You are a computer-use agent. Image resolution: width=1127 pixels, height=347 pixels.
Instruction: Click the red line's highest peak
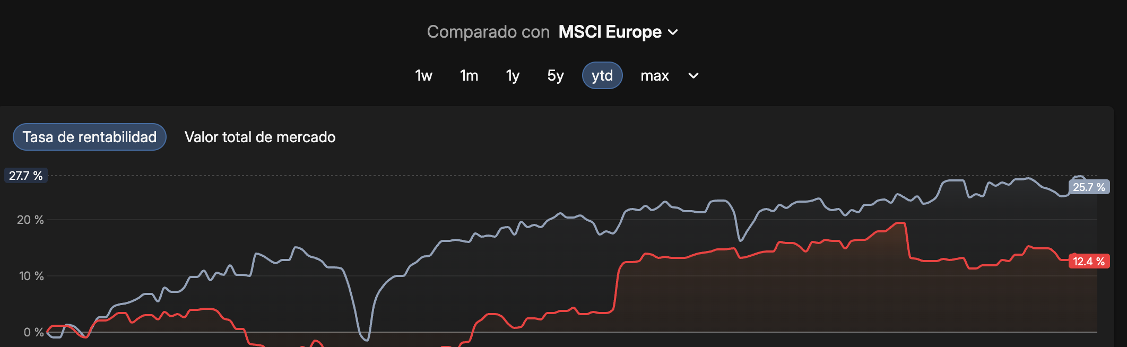tap(901, 223)
